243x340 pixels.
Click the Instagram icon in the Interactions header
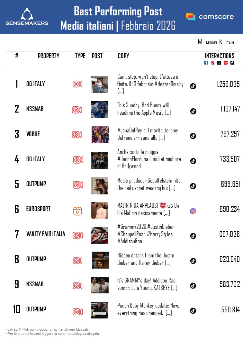point(212,63)
